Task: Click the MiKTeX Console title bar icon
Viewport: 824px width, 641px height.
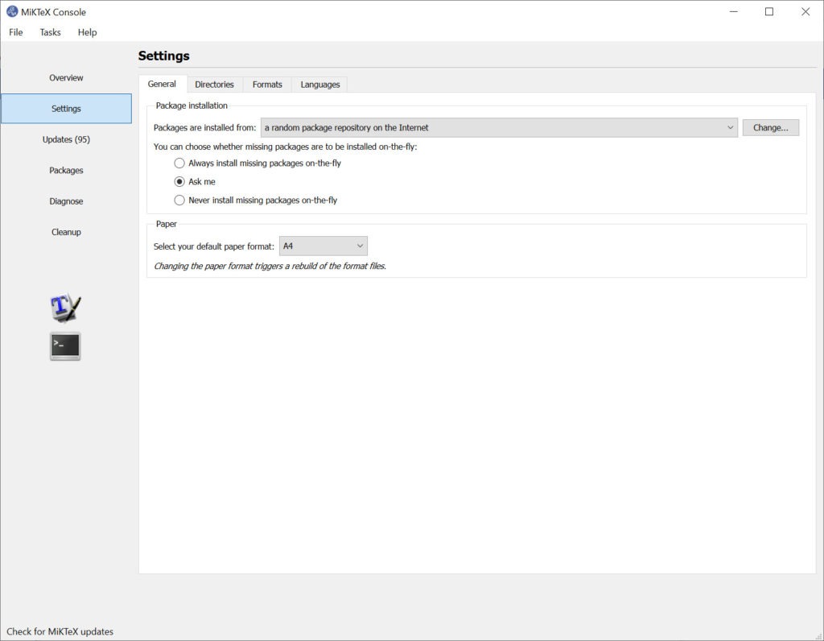Action: [x=12, y=11]
